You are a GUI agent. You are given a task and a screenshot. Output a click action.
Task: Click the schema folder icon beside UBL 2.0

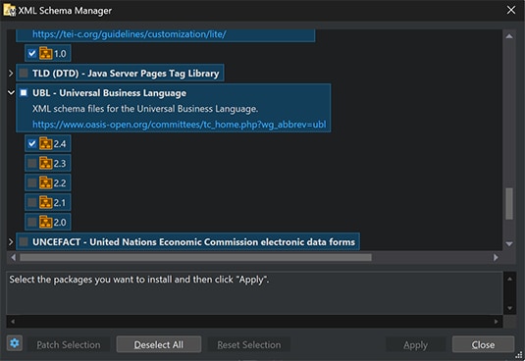46,222
